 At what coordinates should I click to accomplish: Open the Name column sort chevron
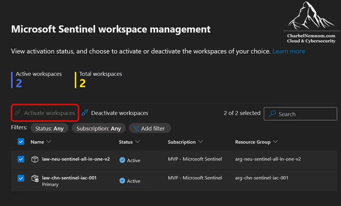pos(49,142)
